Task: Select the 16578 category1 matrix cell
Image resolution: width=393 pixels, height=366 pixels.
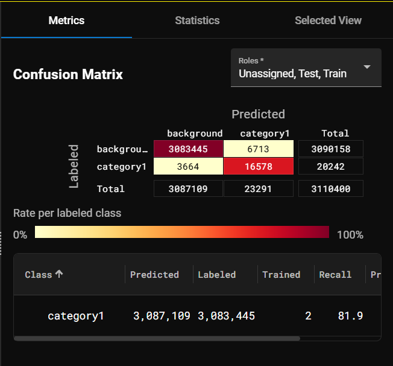Action: (x=258, y=166)
